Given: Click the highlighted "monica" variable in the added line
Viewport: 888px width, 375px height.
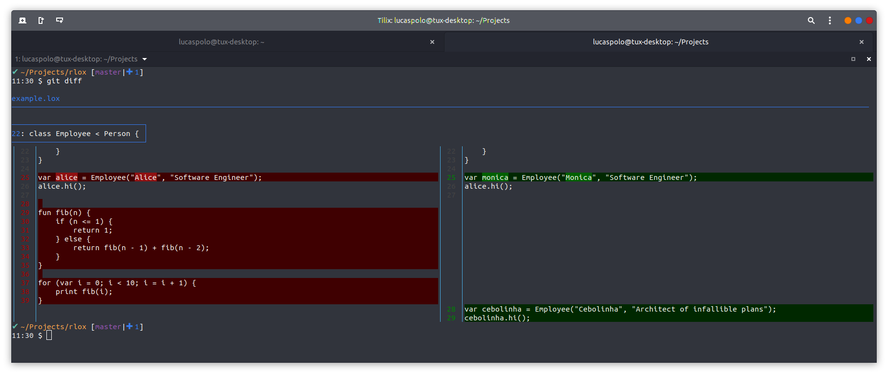Looking at the screenshot, I should (495, 178).
